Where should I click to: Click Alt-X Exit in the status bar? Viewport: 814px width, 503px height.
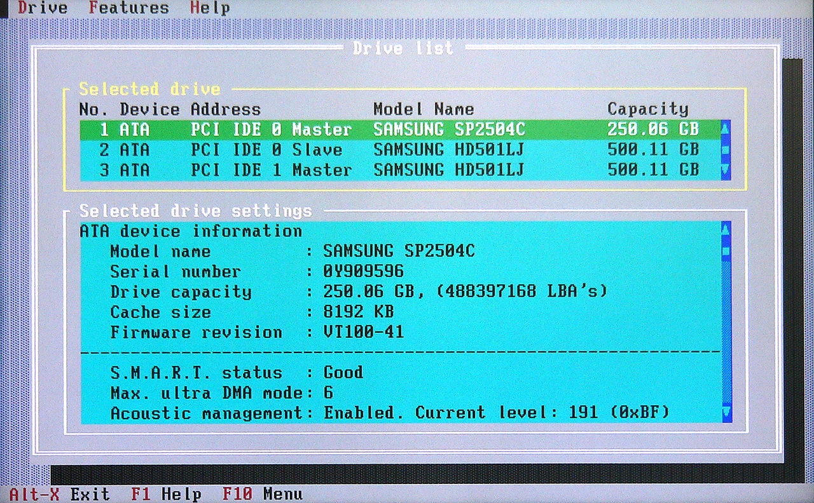60,494
